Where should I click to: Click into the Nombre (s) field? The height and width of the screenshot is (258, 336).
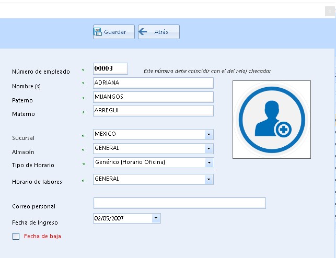point(153,83)
